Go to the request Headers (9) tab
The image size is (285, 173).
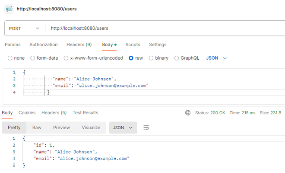coord(79,45)
